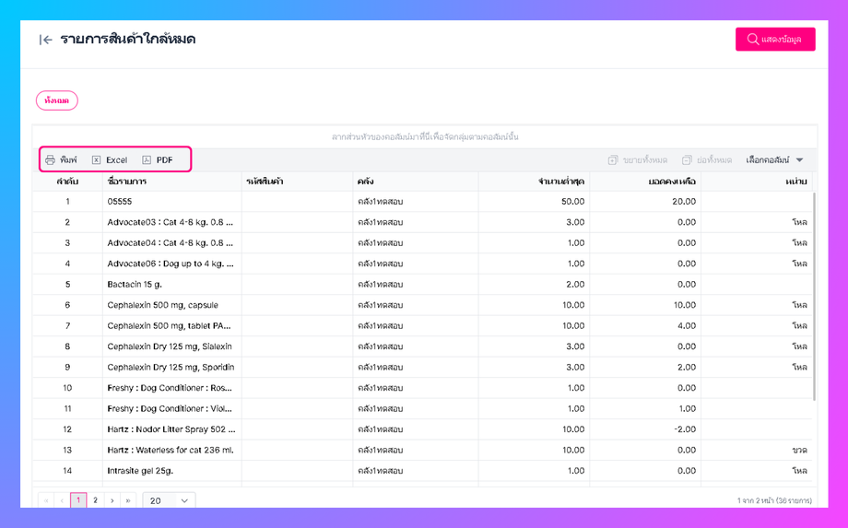
Task: Click the -2.00 remaining balance cell
Action: point(645,429)
